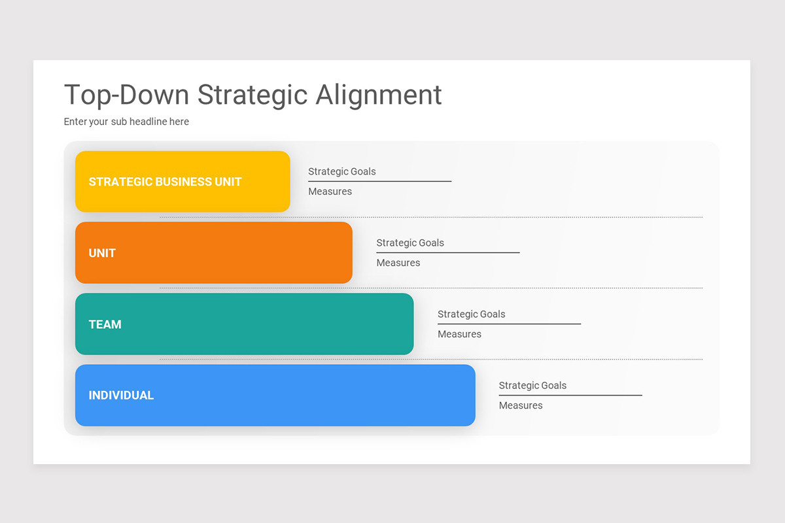Click the teal Team bar

(244, 324)
